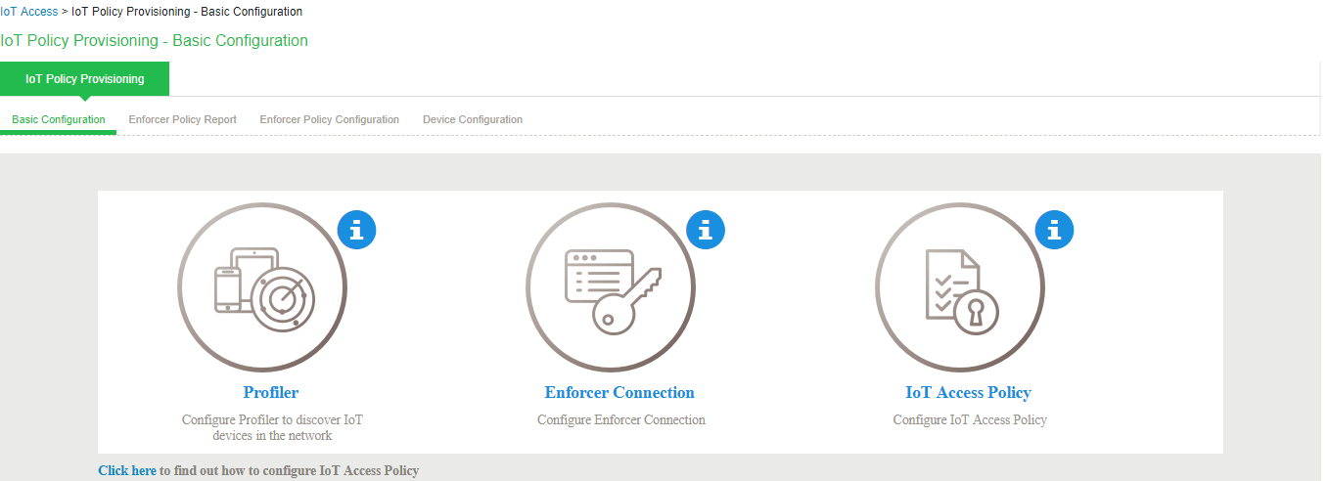Follow the "Click here" help link
Screen dimensions: 1329x481
127,470
